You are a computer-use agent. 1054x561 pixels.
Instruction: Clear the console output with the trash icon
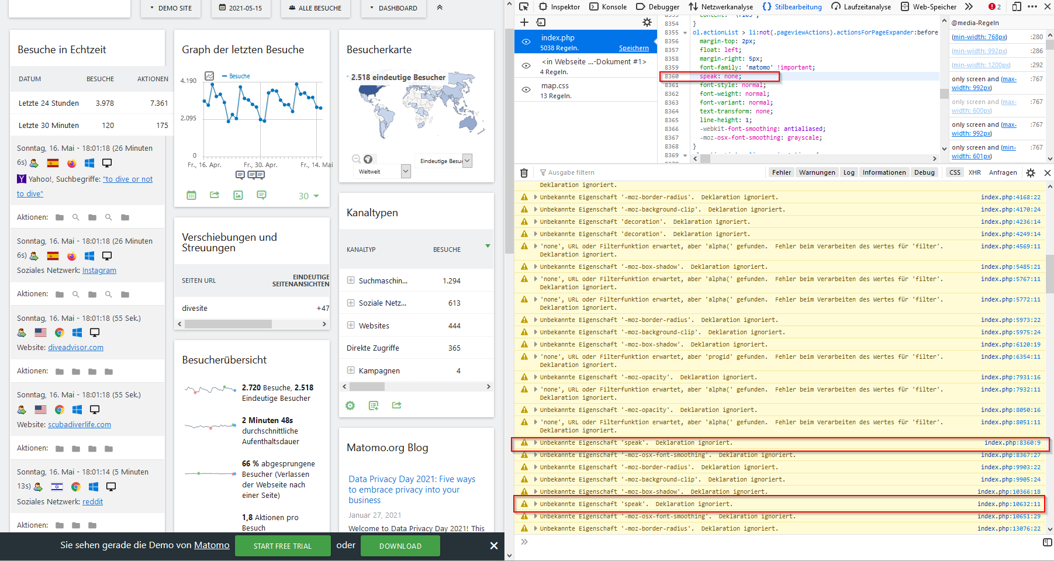pos(524,172)
